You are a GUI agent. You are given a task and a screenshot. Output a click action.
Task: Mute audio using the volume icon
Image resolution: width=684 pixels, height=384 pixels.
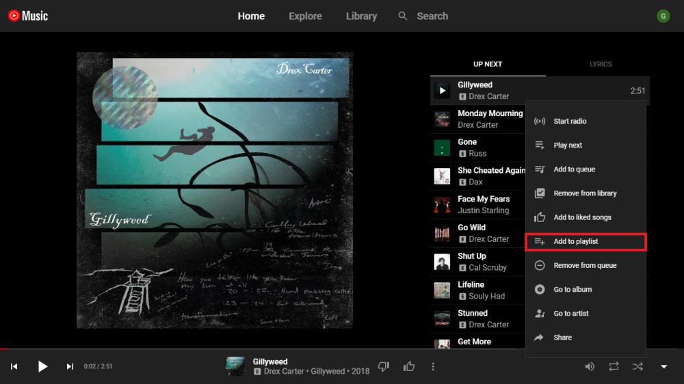point(590,367)
